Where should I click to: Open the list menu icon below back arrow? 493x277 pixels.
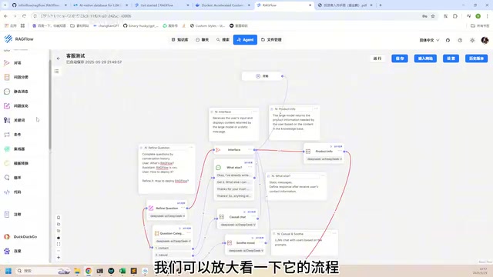tap(56, 72)
